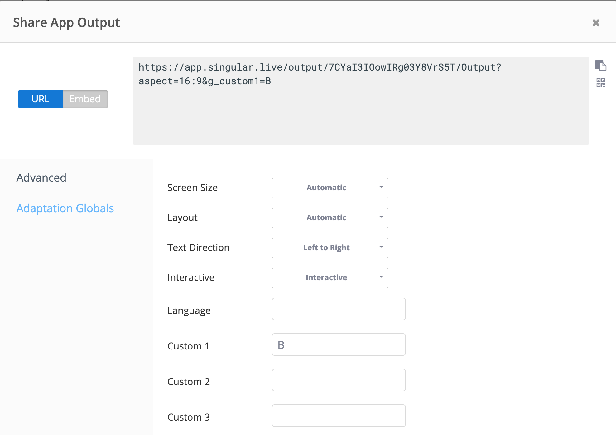The width and height of the screenshot is (616, 435).
Task: Click the Interactive dropdown caret arrow
Action: (381, 277)
